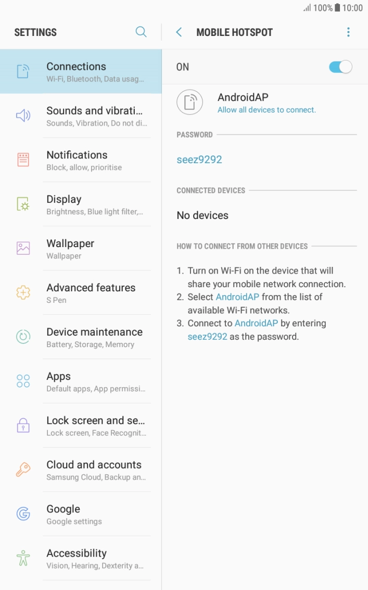Select the Connections section icon
This screenshot has height=590, width=368.
[22, 70]
